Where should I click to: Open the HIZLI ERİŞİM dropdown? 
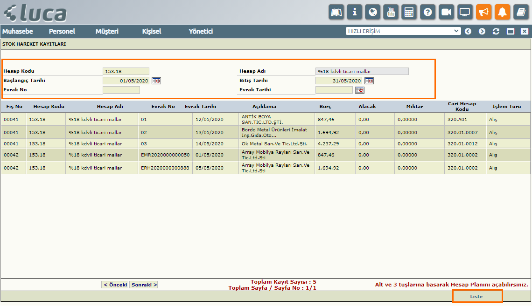pos(403,31)
